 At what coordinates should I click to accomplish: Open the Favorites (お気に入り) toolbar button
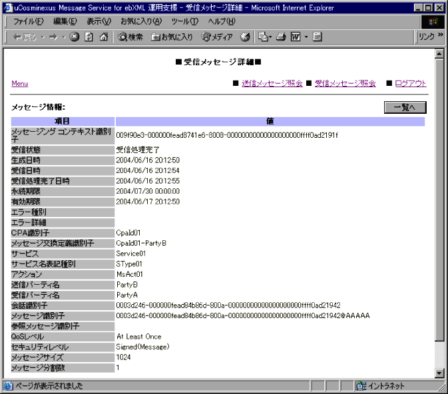point(172,37)
